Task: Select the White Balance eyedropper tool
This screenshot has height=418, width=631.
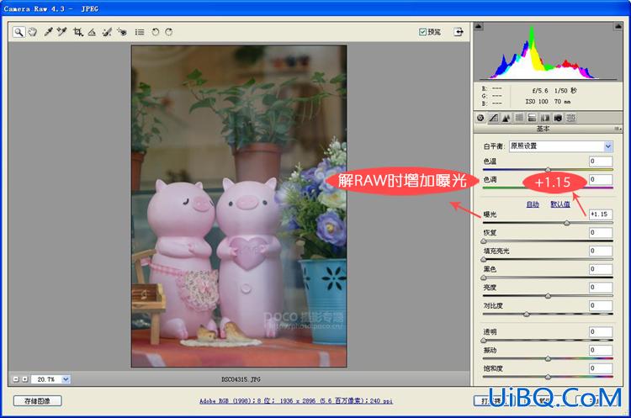Action: tap(48, 32)
